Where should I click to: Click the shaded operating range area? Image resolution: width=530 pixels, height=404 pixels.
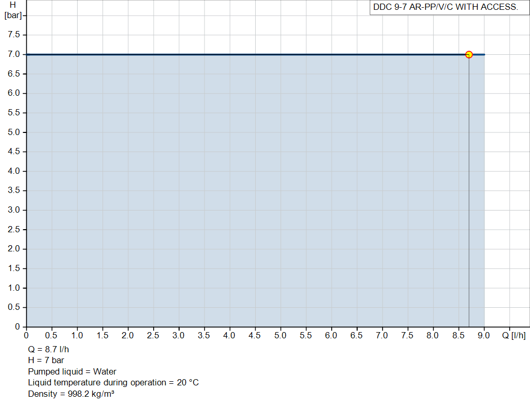click(233, 207)
